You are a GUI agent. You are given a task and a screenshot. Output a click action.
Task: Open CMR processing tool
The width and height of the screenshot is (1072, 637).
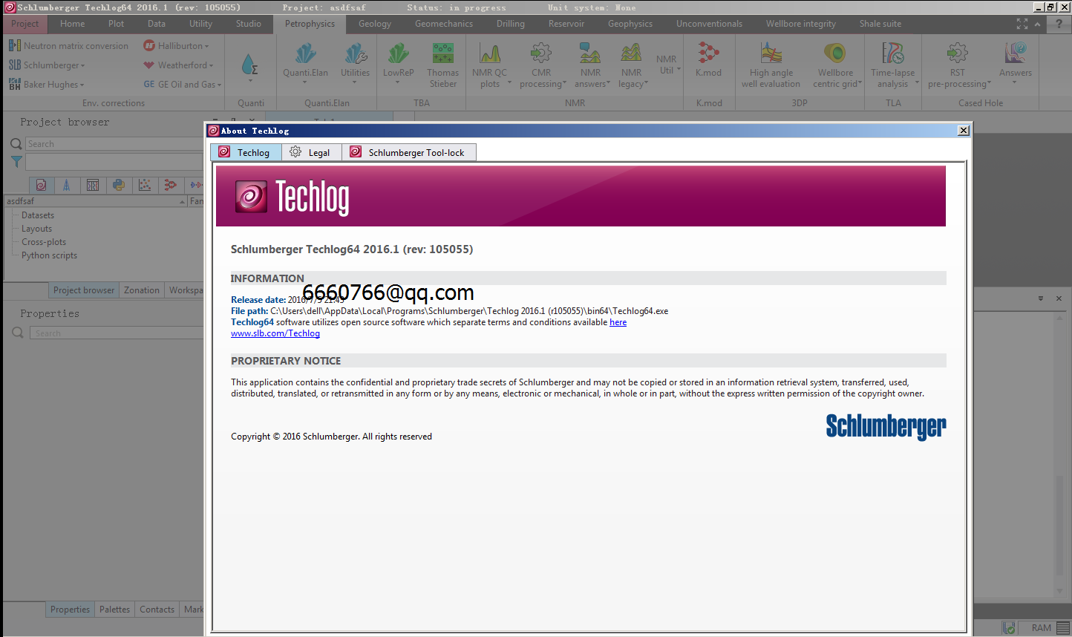[x=541, y=65]
